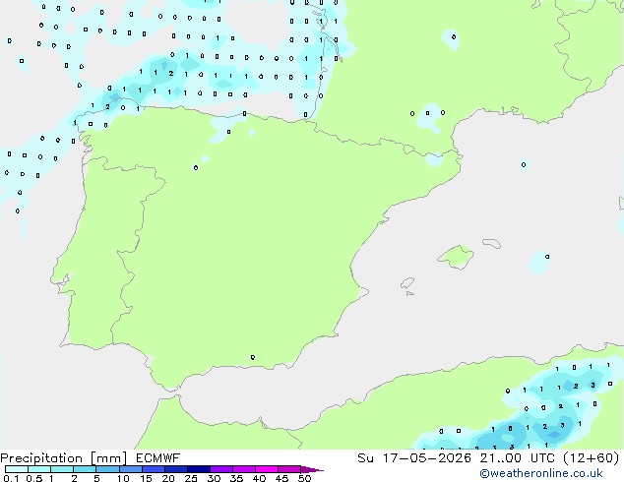Pick the 30–35 mm purple legend swatch
Screen dimensions: 624x482
220,469
